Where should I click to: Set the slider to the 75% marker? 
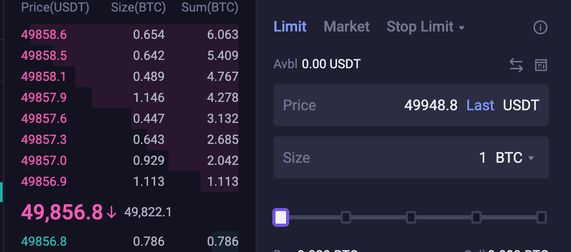476,217
